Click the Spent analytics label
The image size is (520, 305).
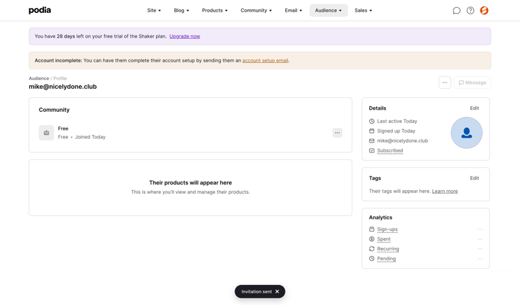tap(383, 239)
